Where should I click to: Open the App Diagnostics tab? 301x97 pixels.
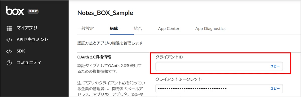(210, 28)
